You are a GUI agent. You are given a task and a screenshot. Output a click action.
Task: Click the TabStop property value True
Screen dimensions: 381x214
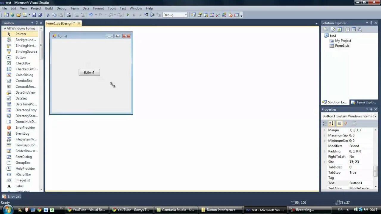point(353,172)
